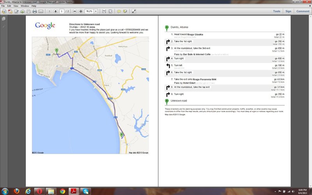Click the Create PDF Online icon

[x=4, y=11]
